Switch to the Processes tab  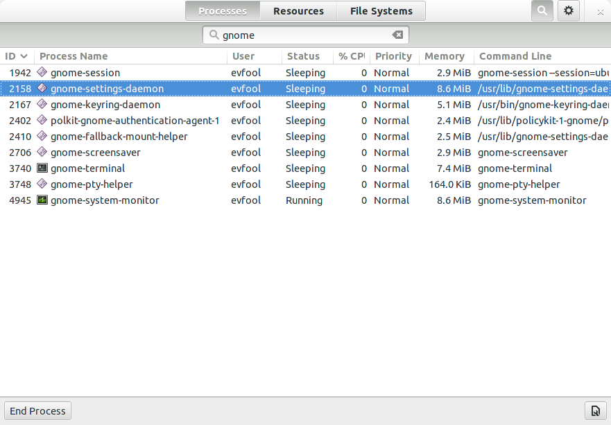tap(223, 11)
